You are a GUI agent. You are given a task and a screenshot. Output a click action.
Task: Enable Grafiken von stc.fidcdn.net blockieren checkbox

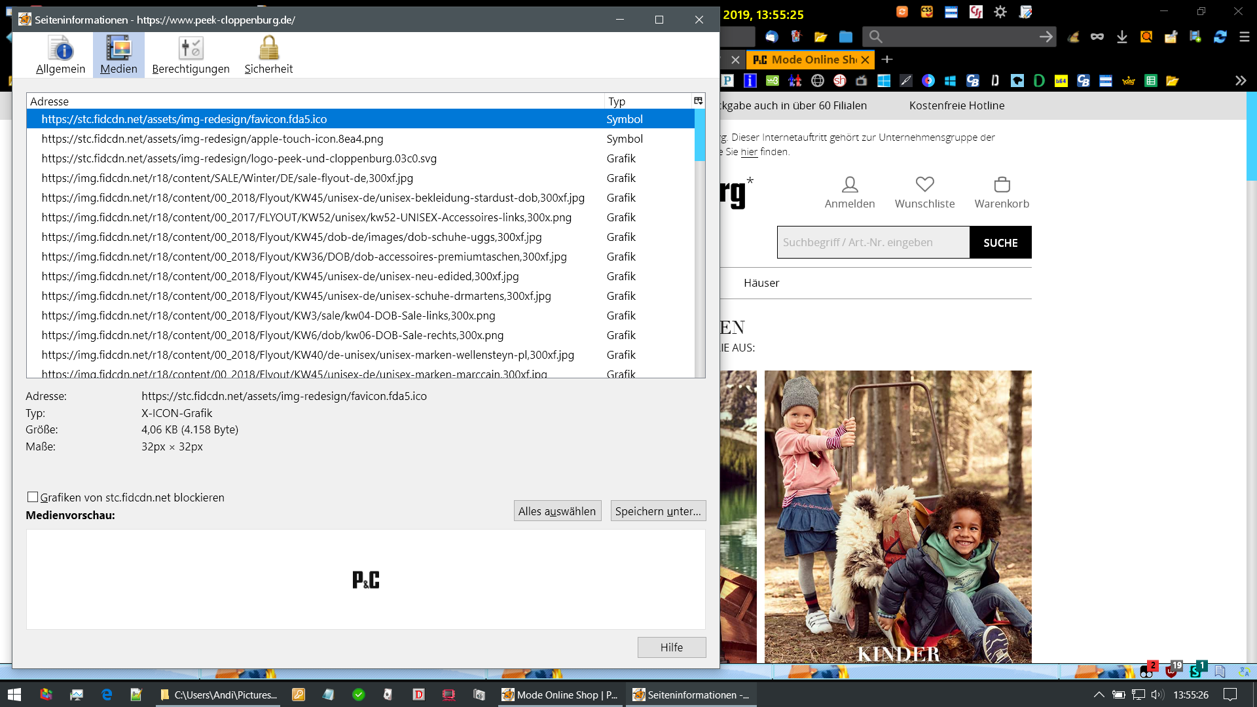[33, 498]
